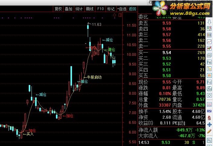Click the 换手 value 1.54%
The height and width of the screenshot is (146, 213).
(x=165, y=111)
